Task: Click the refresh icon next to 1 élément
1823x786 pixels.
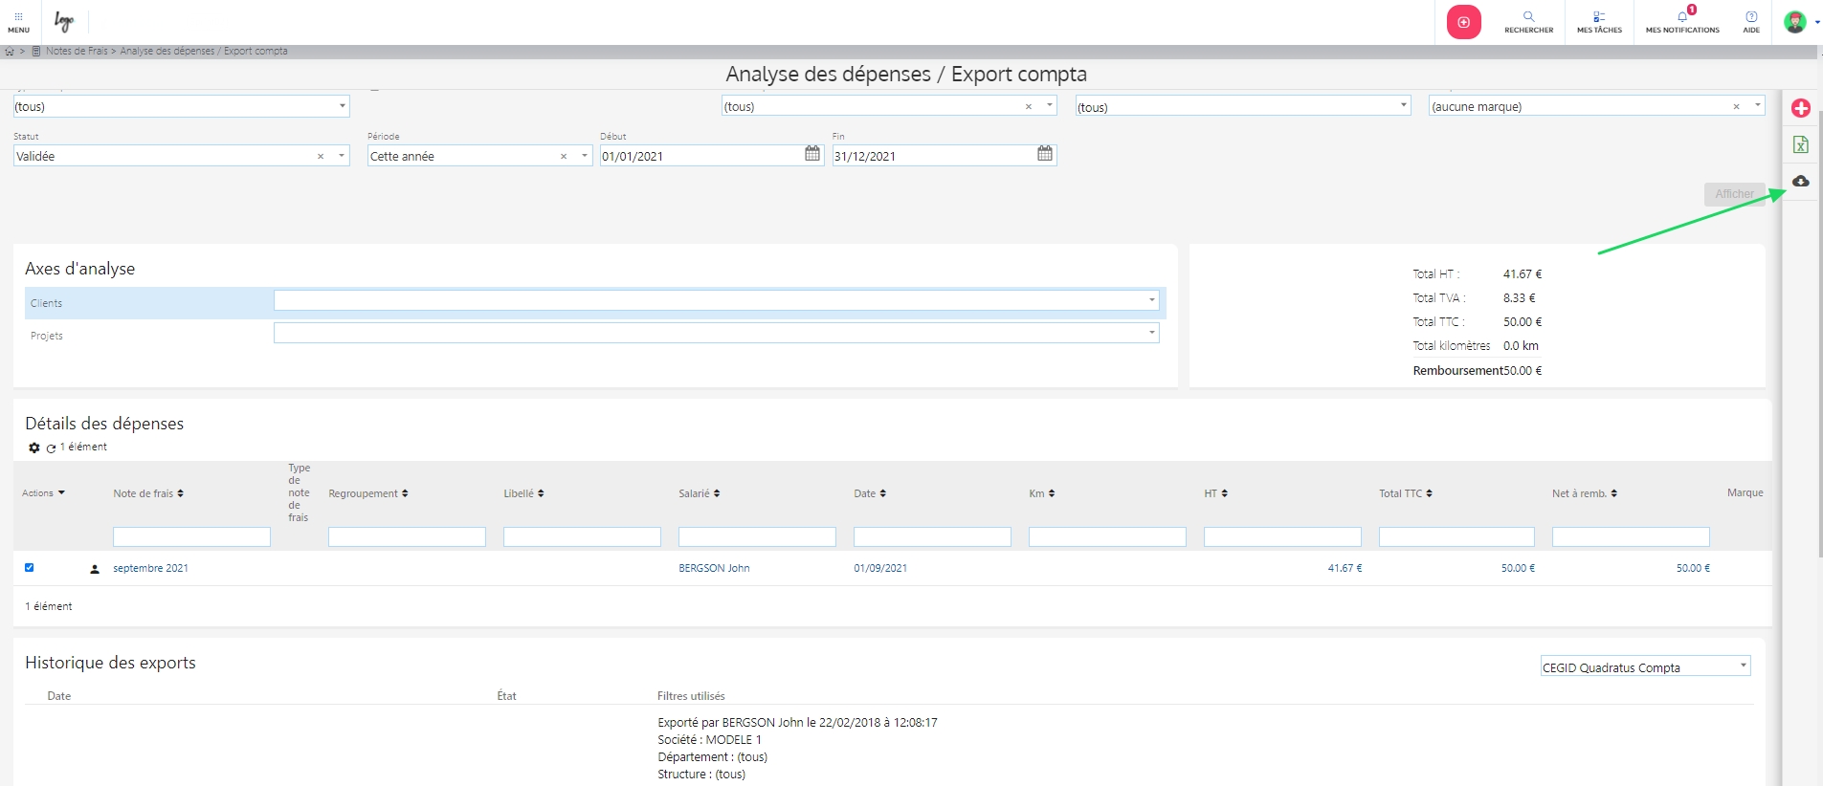Action: (51, 448)
